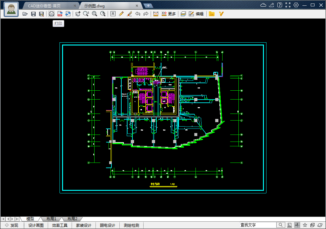This screenshot has width=326, height=229.
Task: Open the layers manager icon
Action: pyautogui.click(x=183, y=14)
